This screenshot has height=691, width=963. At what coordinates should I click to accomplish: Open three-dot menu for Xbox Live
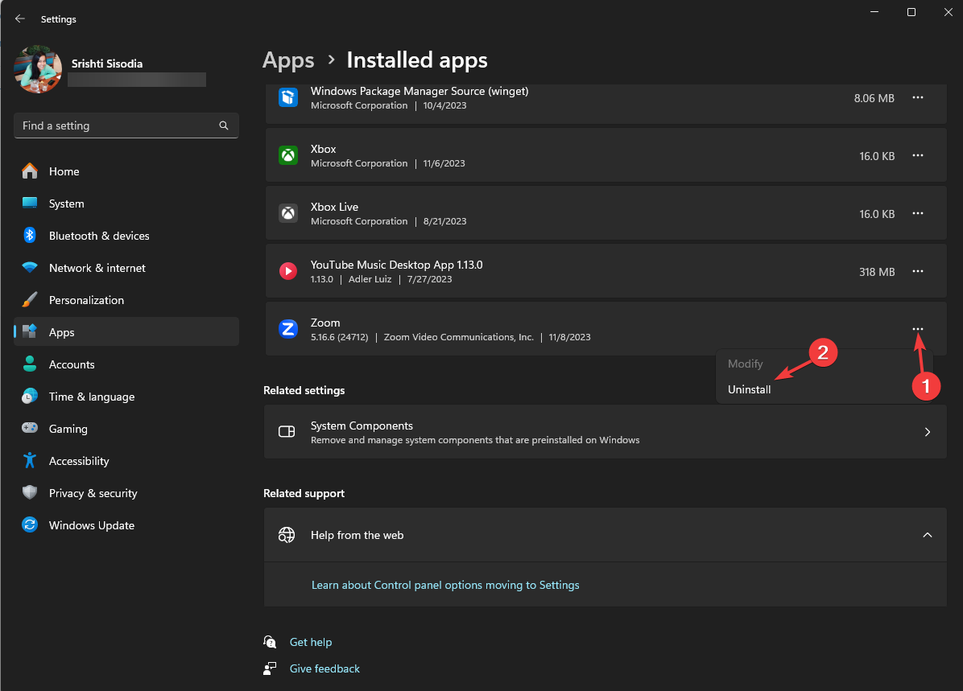[x=917, y=213]
